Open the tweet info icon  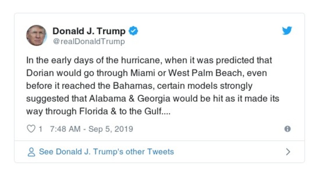click(x=287, y=129)
